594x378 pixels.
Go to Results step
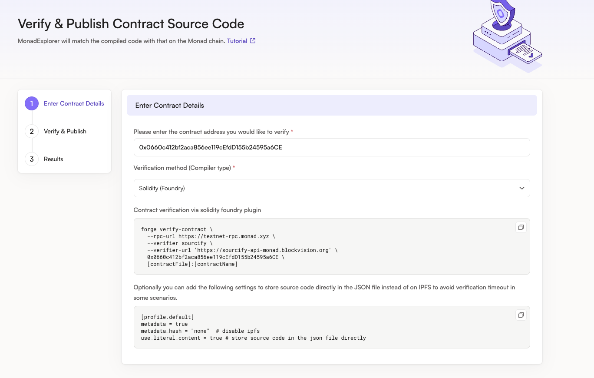[x=53, y=159]
